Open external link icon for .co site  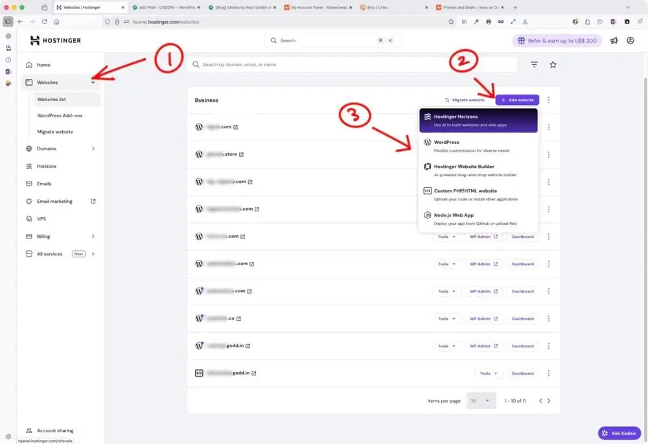click(x=238, y=318)
